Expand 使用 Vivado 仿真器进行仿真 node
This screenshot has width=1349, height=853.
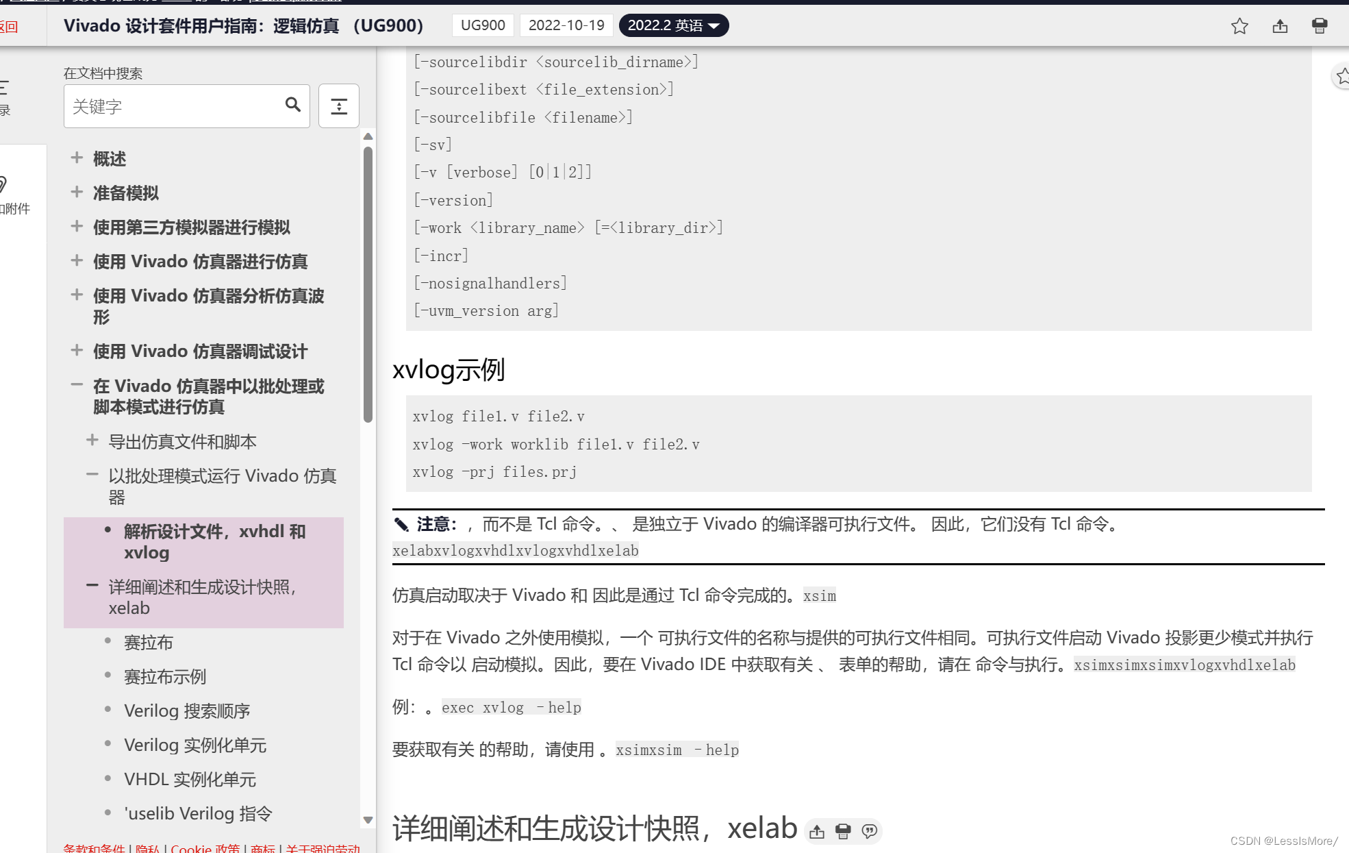click(77, 260)
